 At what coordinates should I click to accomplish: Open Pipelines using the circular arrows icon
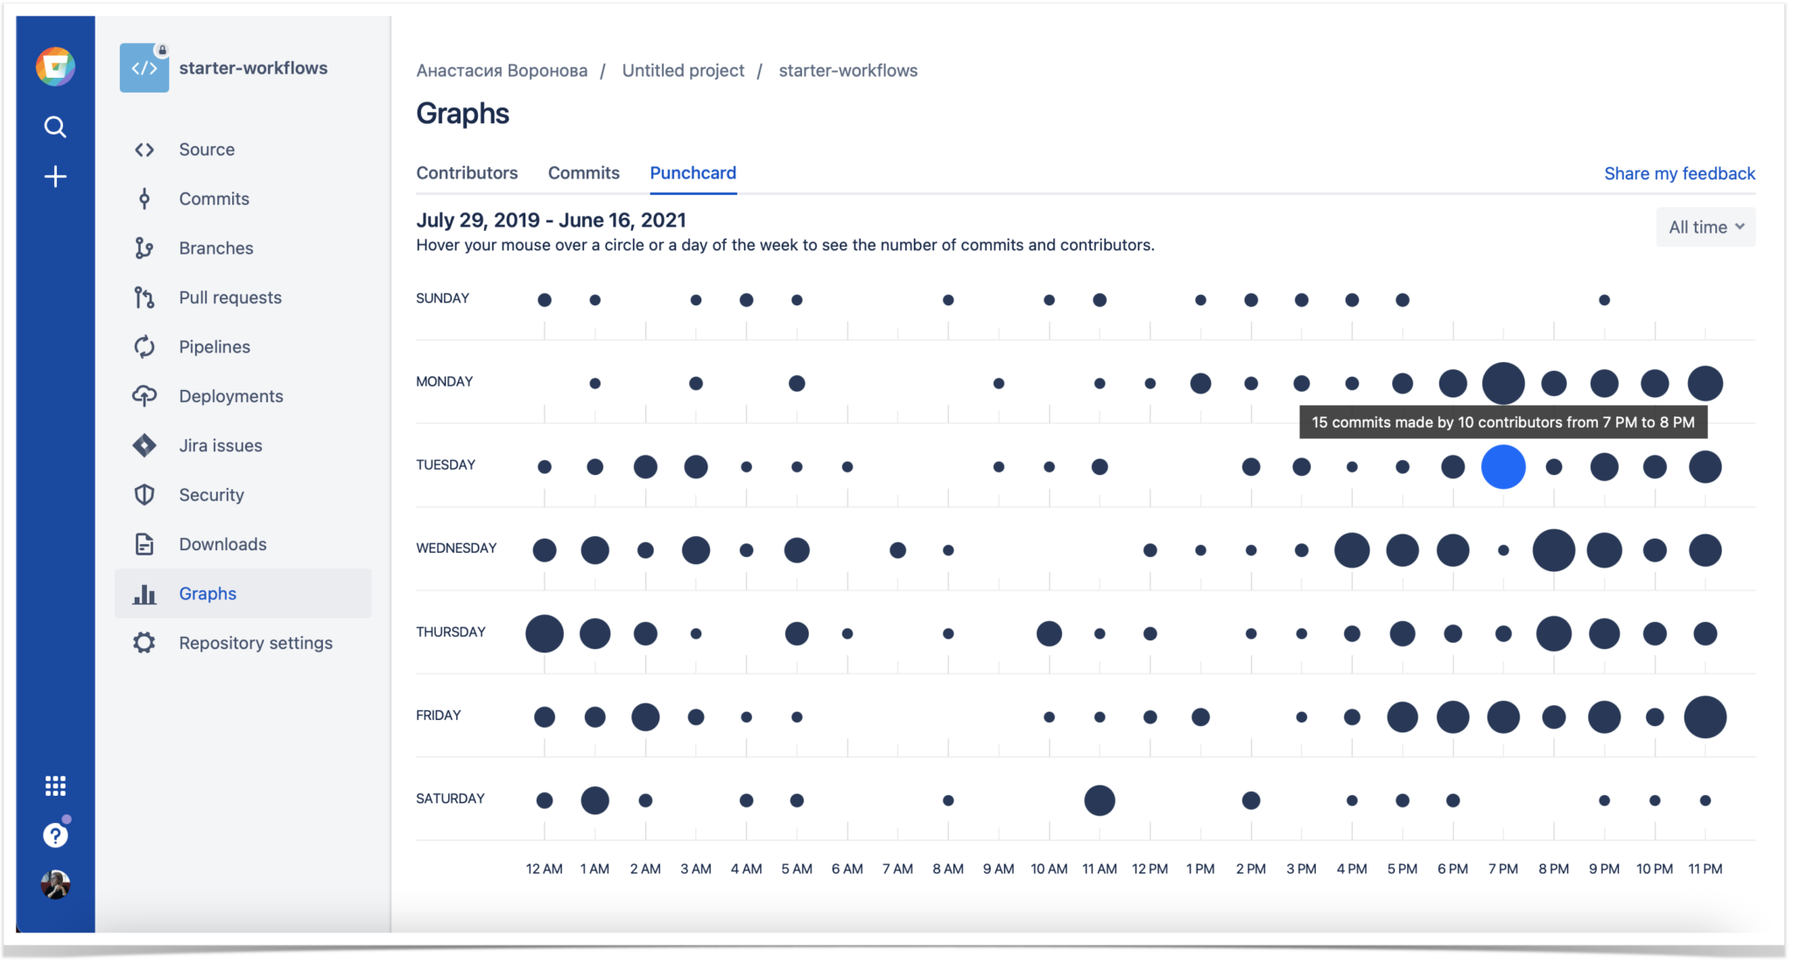point(144,346)
